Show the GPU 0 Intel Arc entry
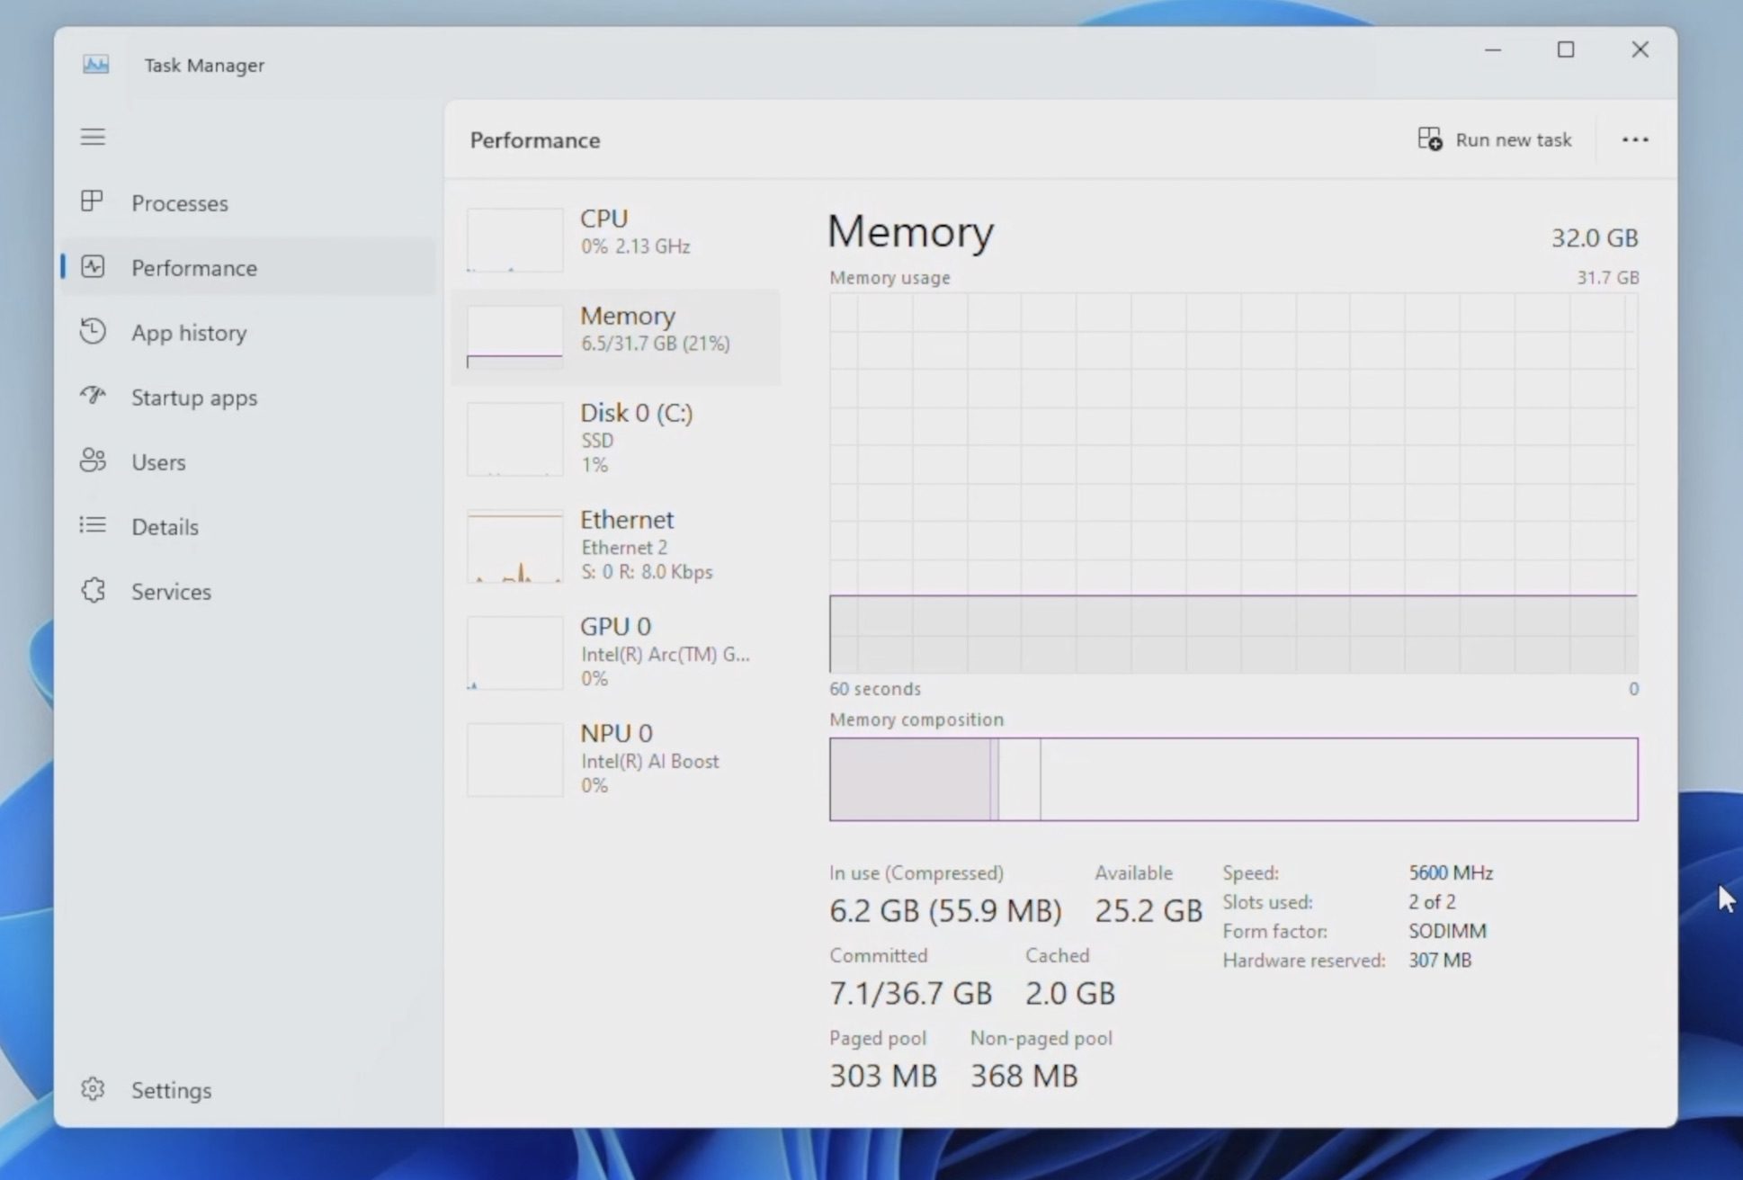This screenshot has height=1180, width=1743. tap(616, 651)
